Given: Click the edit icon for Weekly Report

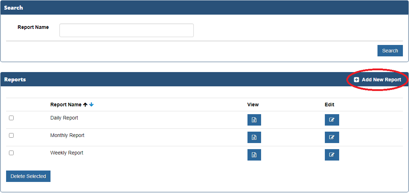Looking at the screenshot, I should tap(332, 155).
